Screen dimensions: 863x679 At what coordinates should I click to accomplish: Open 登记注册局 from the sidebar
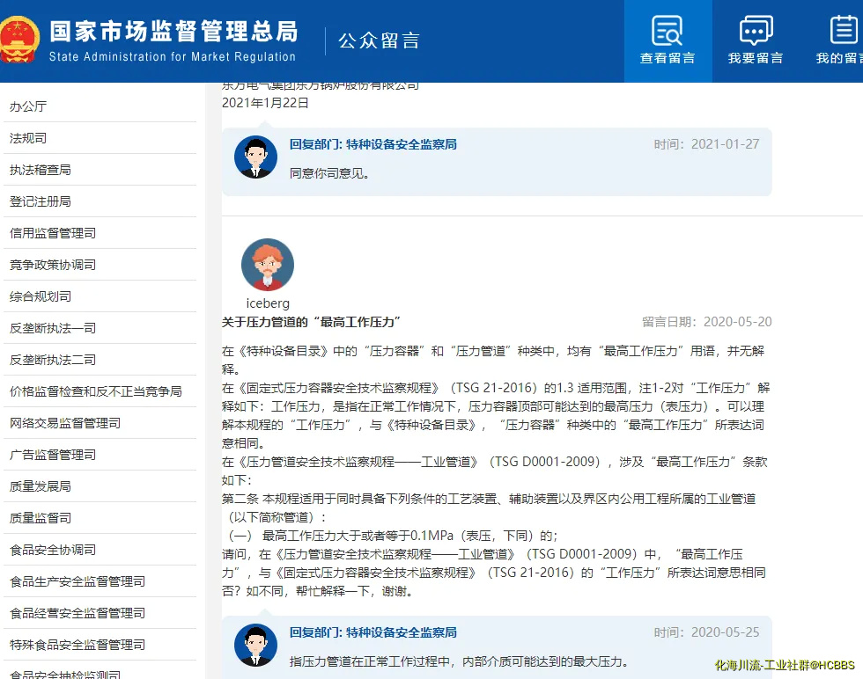pyautogui.click(x=41, y=201)
